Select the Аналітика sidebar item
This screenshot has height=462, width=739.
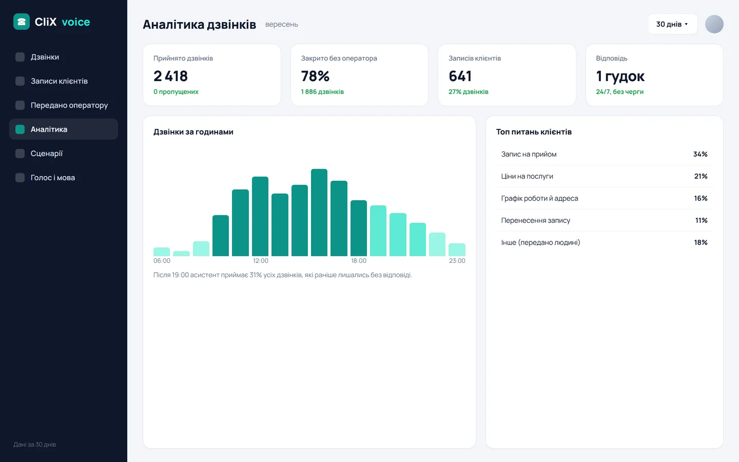64,129
